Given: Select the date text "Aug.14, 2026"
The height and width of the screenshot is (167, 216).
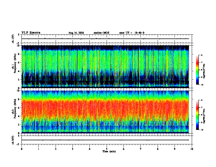Looking at the screenshot, I should 76,33.
